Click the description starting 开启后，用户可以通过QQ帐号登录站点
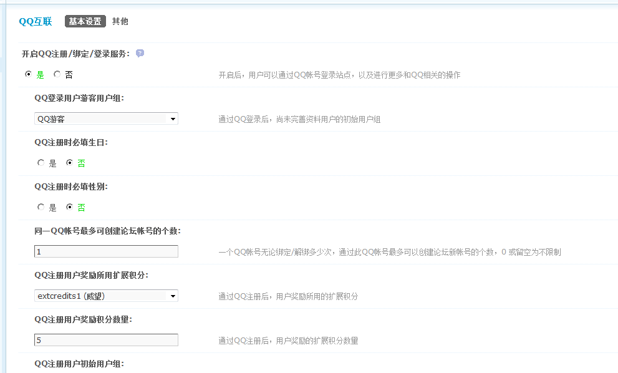This screenshot has height=373, width=618. (x=339, y=75)
